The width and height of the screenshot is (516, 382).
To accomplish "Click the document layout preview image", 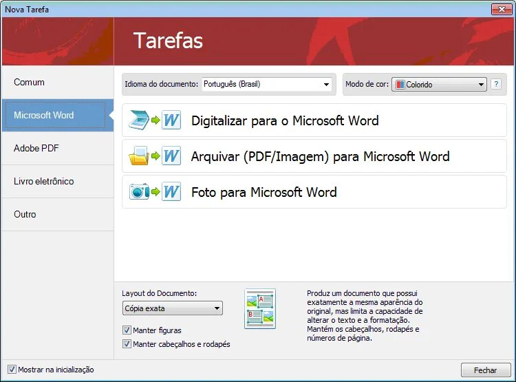I will pyautogui.click(x=260, y=309).
